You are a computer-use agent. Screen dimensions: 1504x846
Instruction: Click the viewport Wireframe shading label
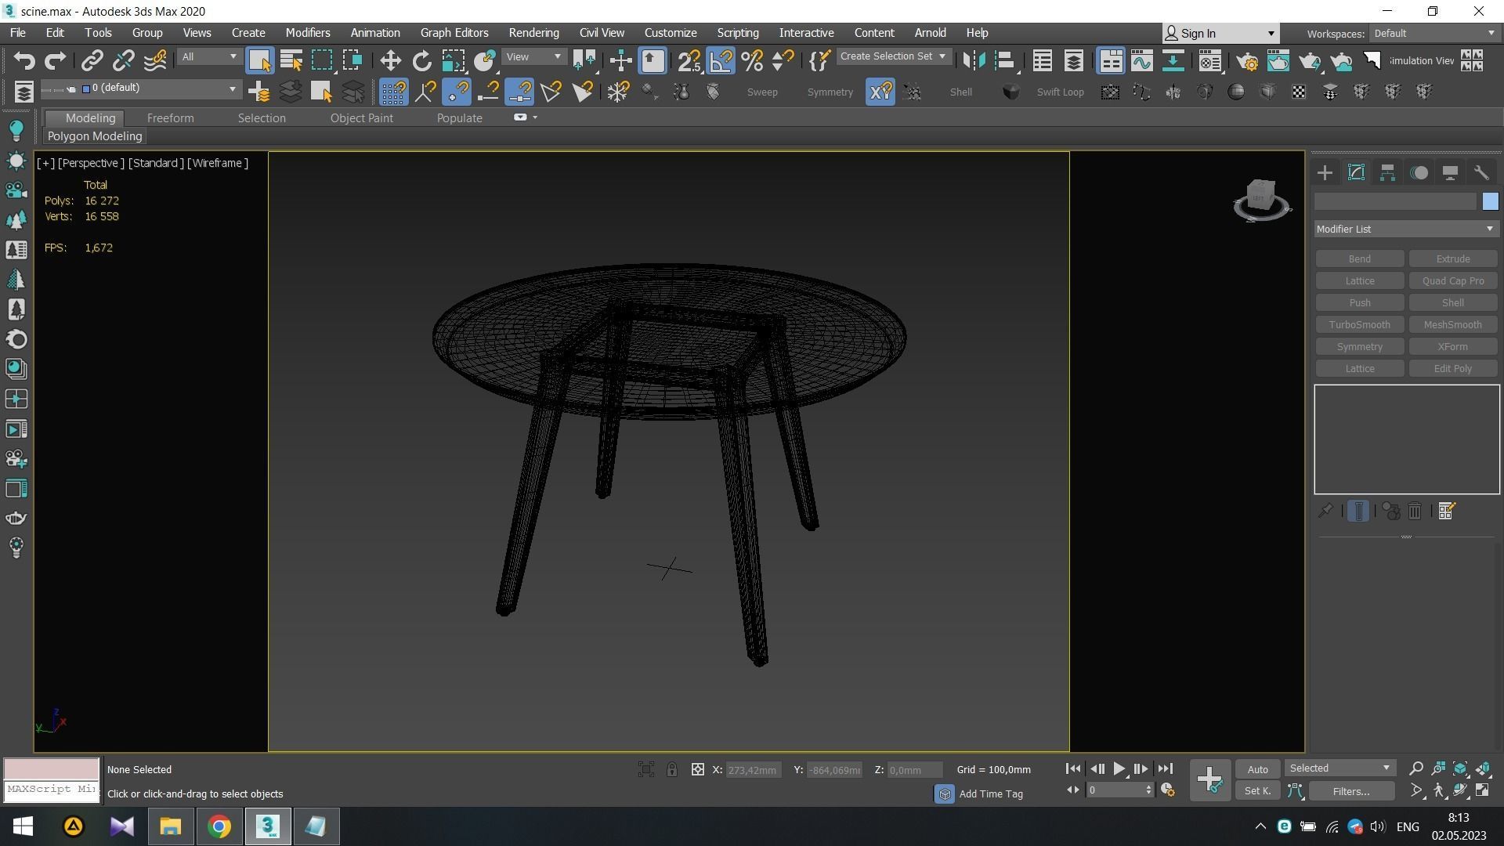218,163
